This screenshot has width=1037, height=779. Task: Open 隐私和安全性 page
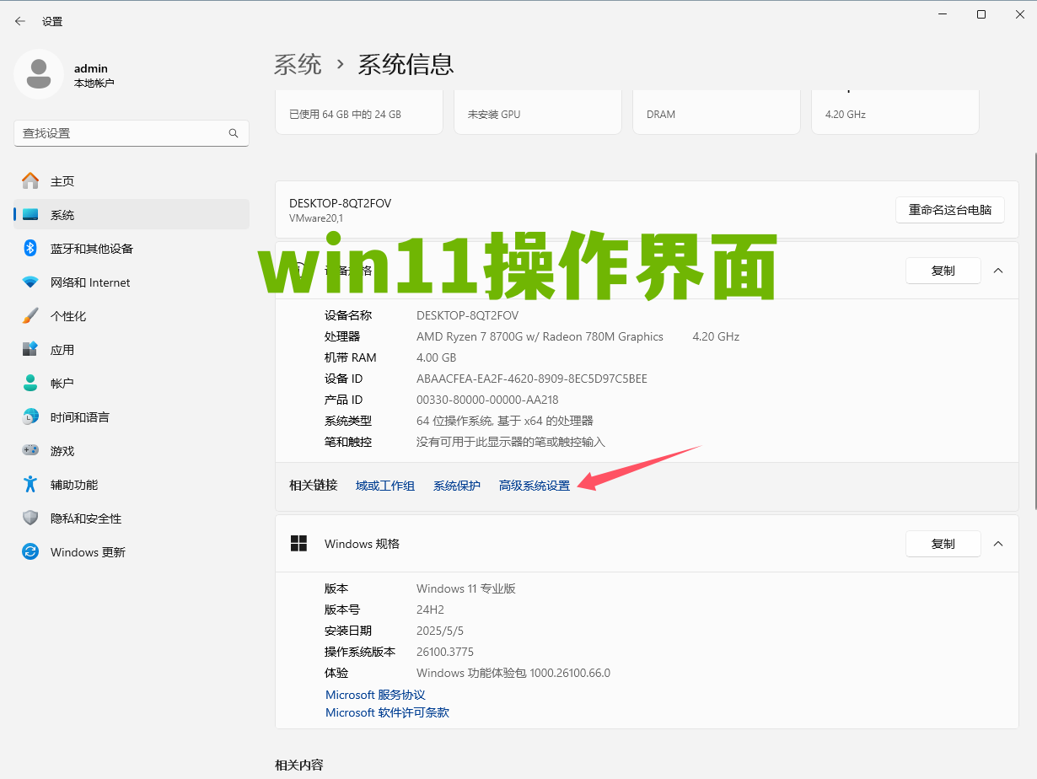coord(132,518)
